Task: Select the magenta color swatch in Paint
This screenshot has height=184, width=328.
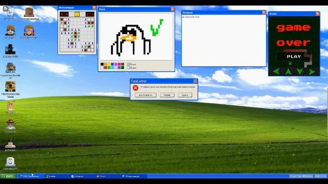Action: tap(116, 64)
